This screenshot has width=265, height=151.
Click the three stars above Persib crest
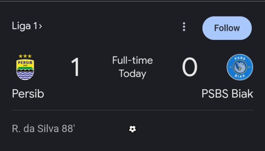tap(25, 56)
